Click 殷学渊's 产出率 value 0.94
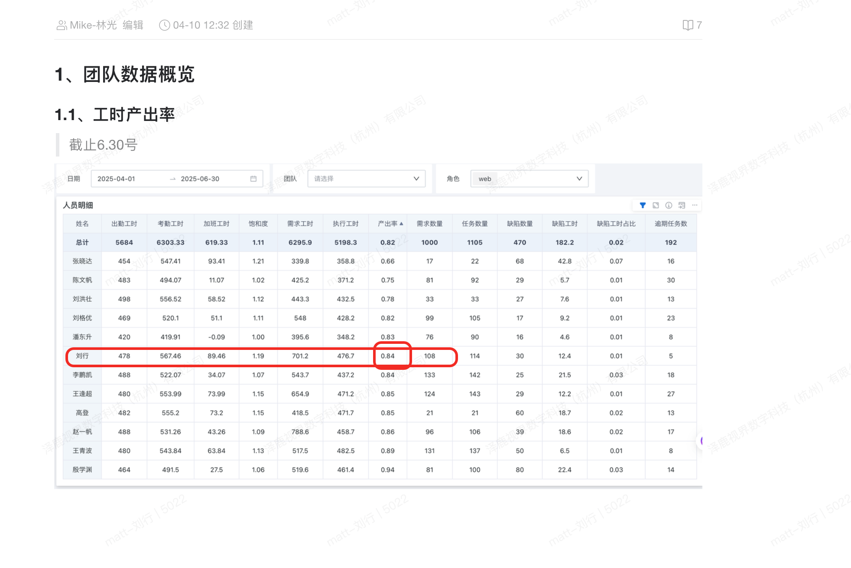This screenshot has width=851, height=568. pos(388,470)
